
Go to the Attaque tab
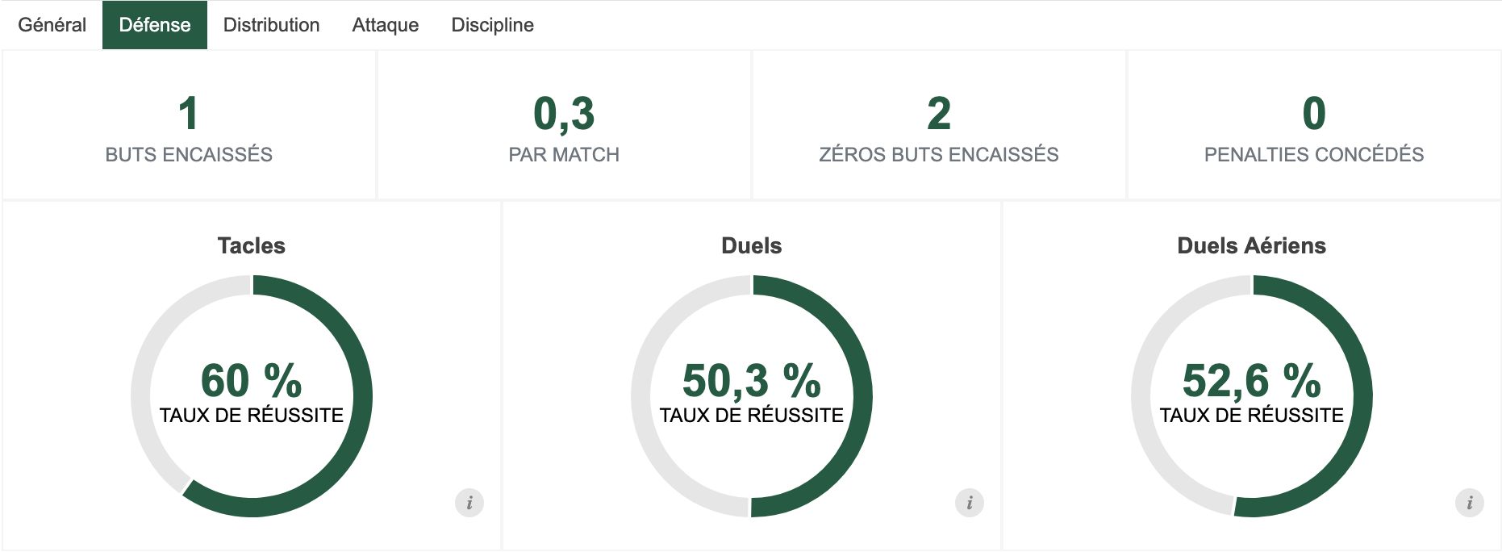(x=386, y=25)
